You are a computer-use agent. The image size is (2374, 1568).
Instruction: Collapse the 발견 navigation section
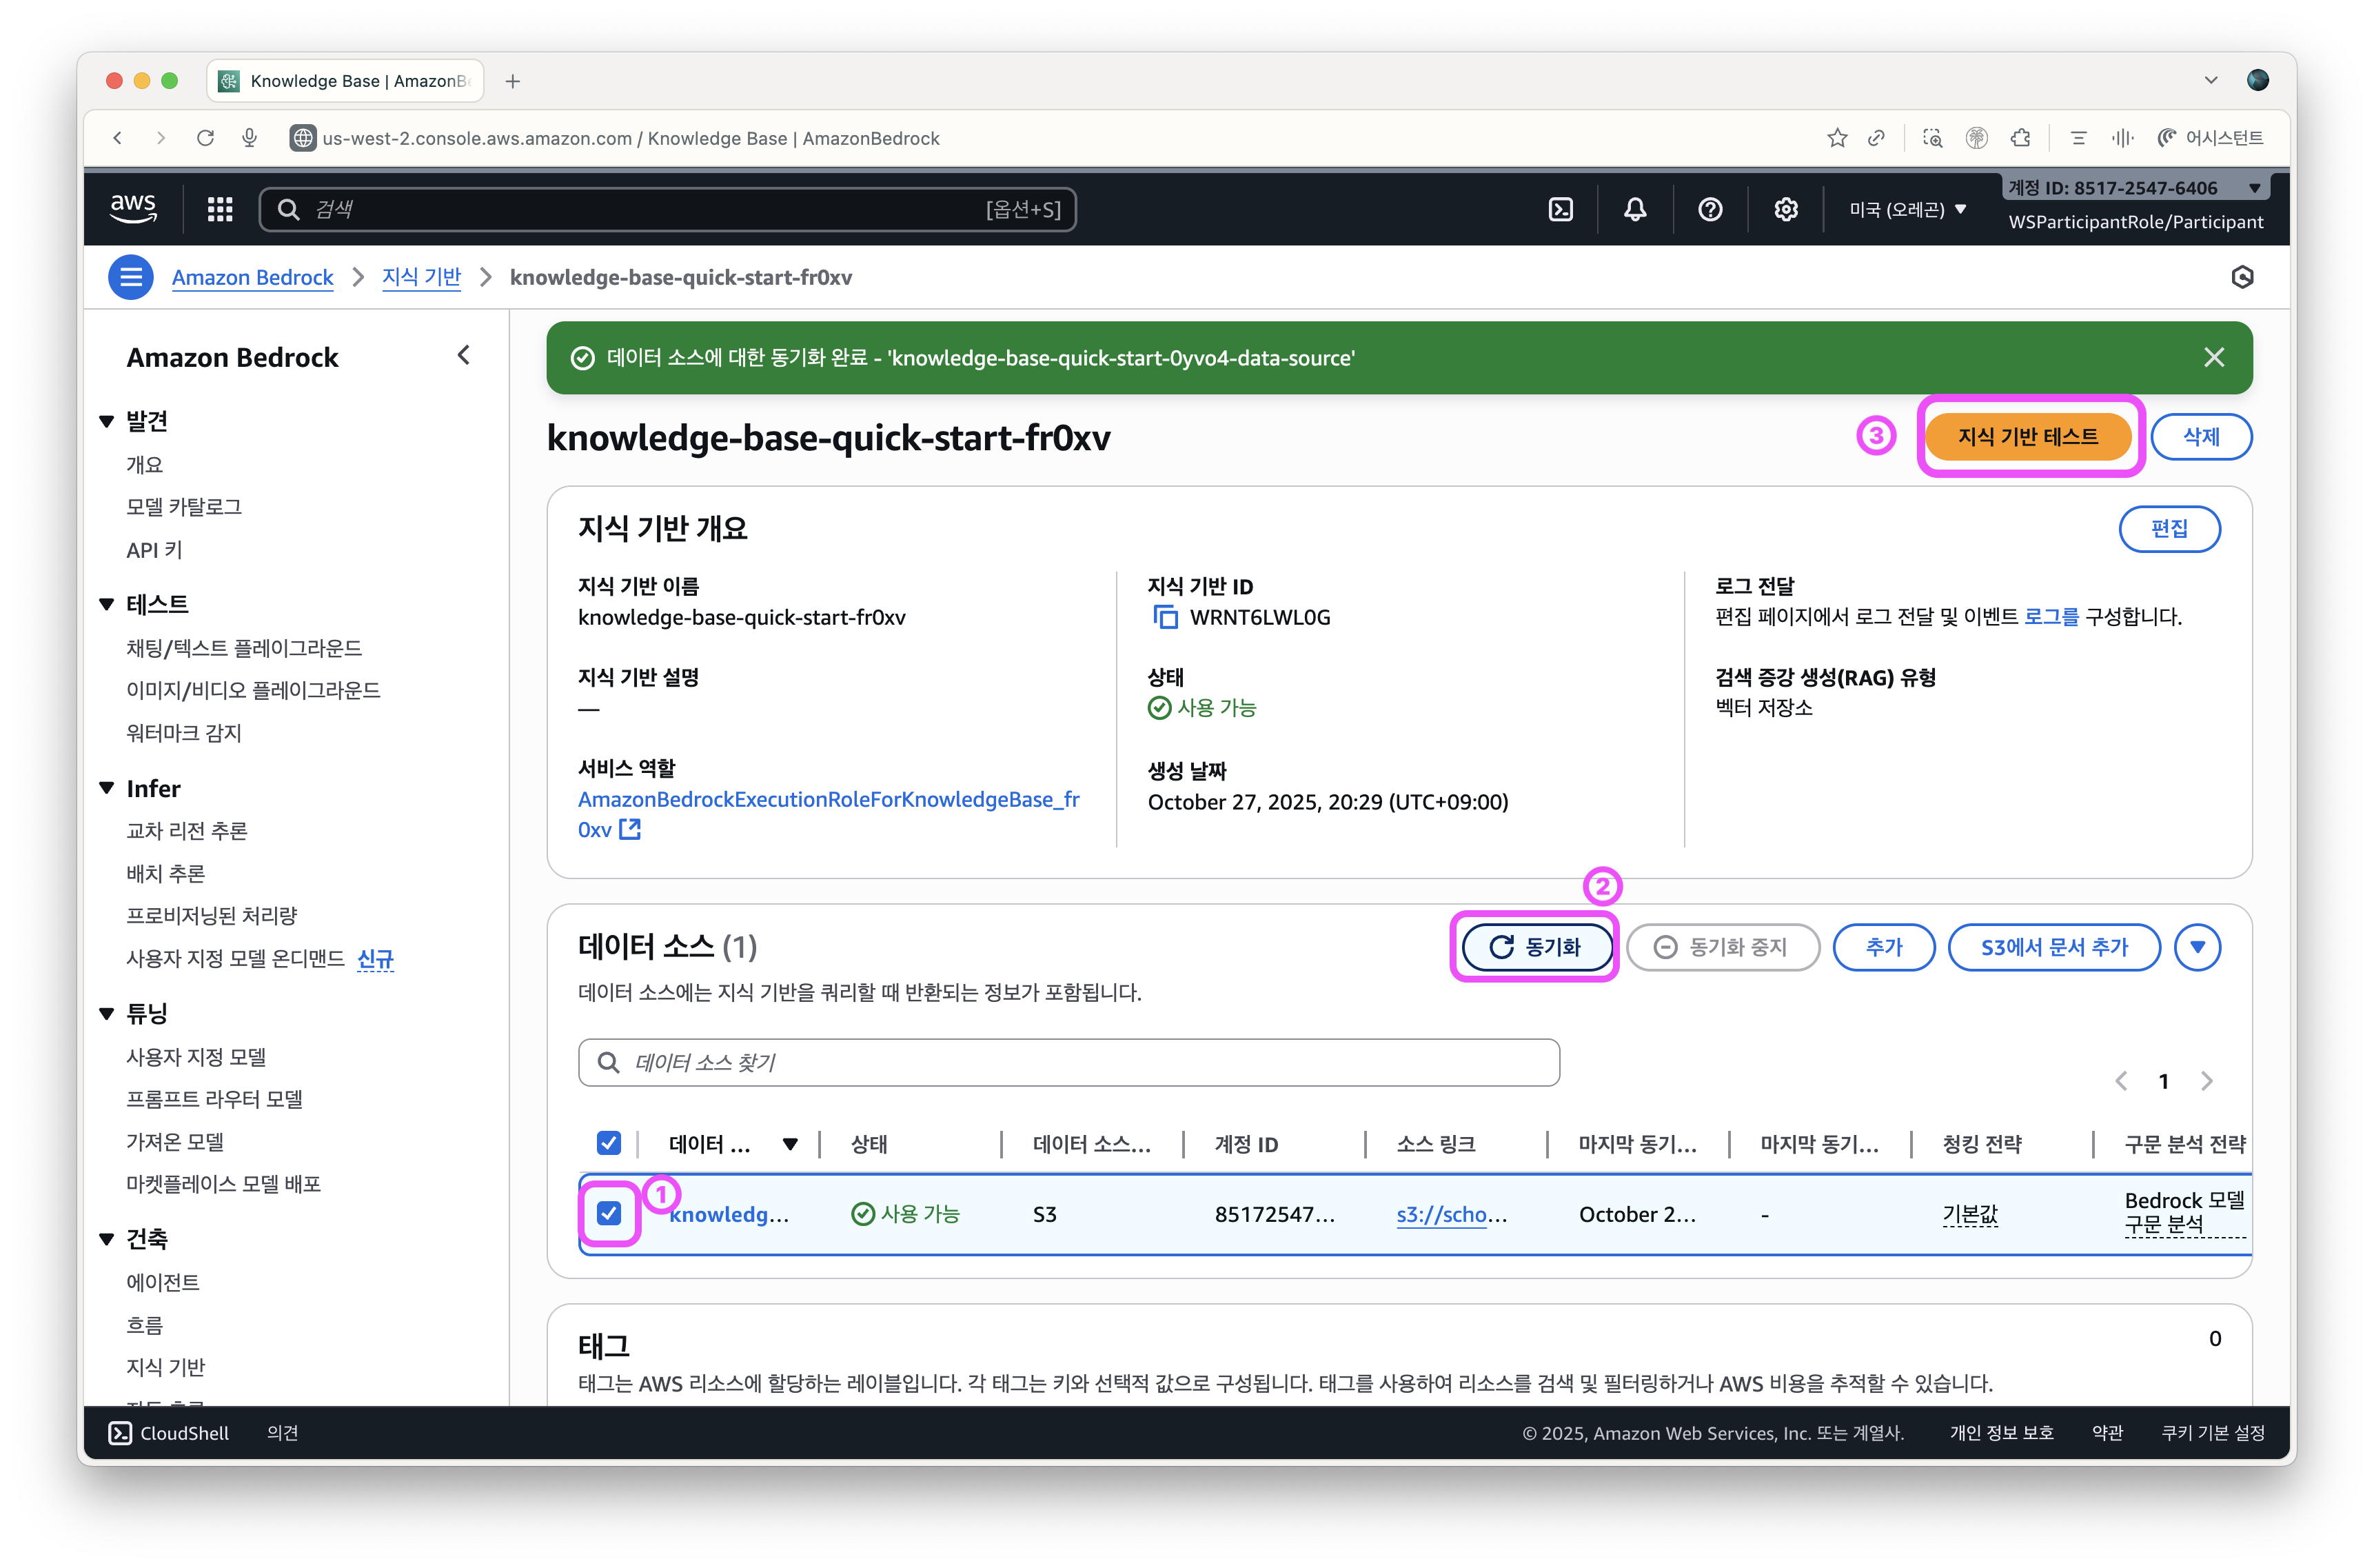click(107, 421)
